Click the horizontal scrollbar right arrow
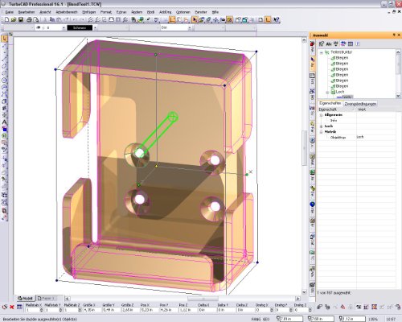The width and height of the screenshot is (402, 322). click(x=297, y=299)
